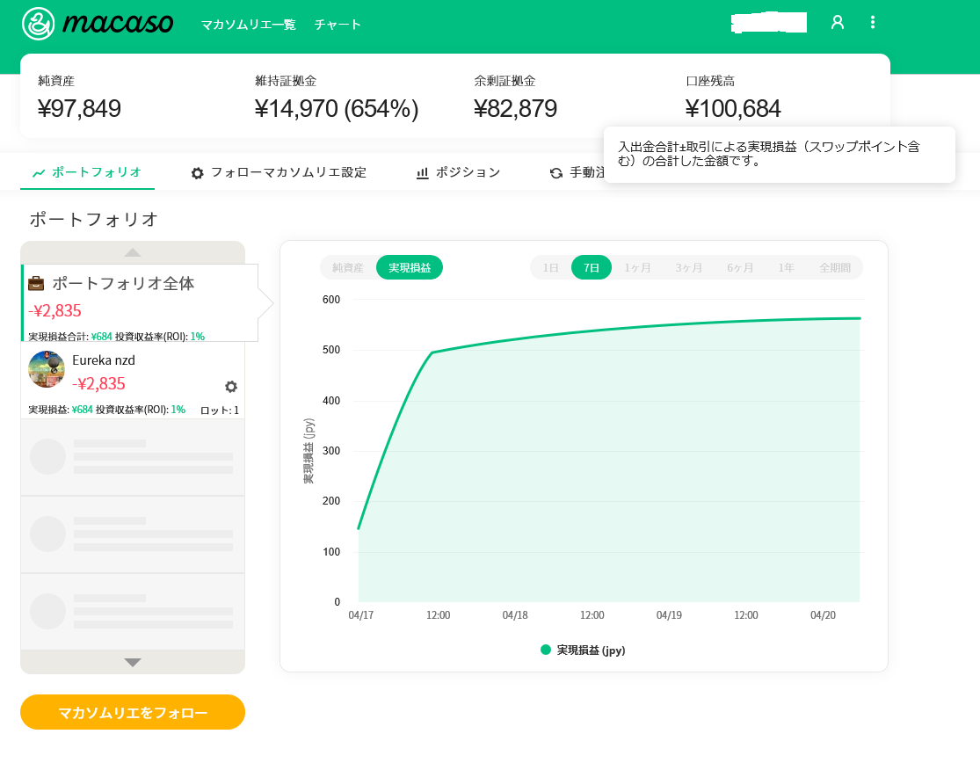Click the macaso logo icon
The width and height of the screenshot is (980, 763).
(x=39, y=24)
